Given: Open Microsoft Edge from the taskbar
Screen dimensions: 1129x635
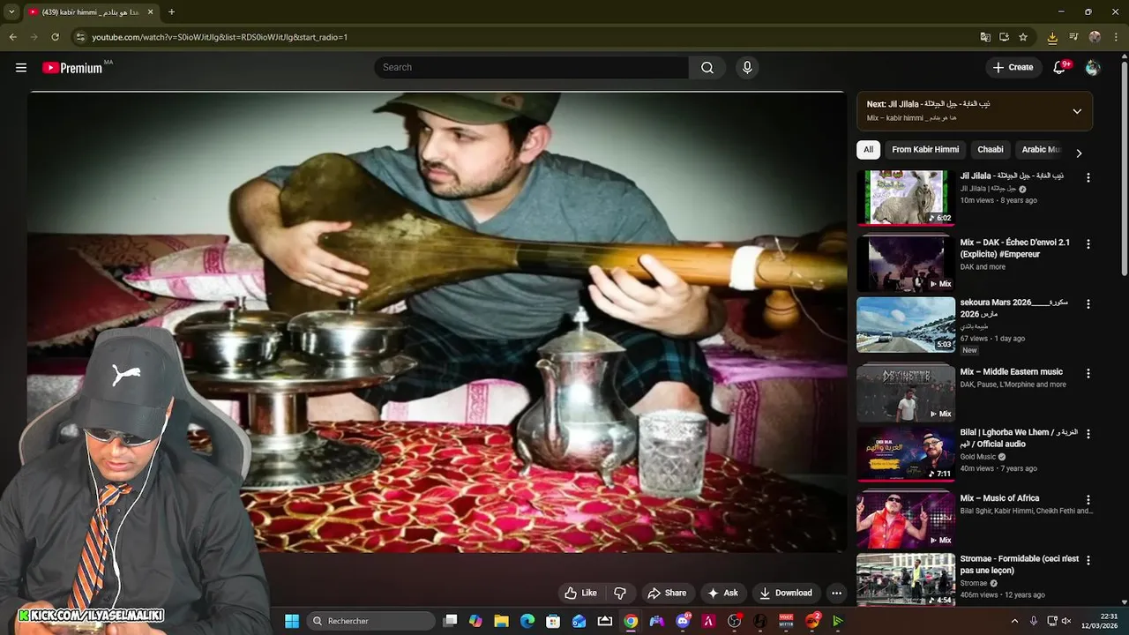Looking at the screenshot, I should (527, 621).
